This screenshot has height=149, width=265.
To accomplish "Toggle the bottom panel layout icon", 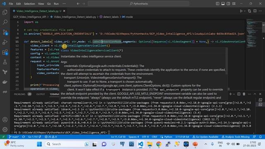I will [223, 4].
